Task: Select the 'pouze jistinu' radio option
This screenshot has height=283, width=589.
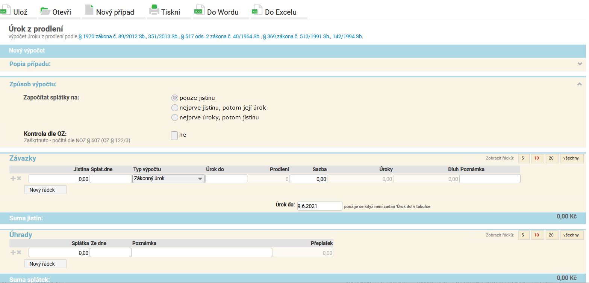Action: [174, 98]
